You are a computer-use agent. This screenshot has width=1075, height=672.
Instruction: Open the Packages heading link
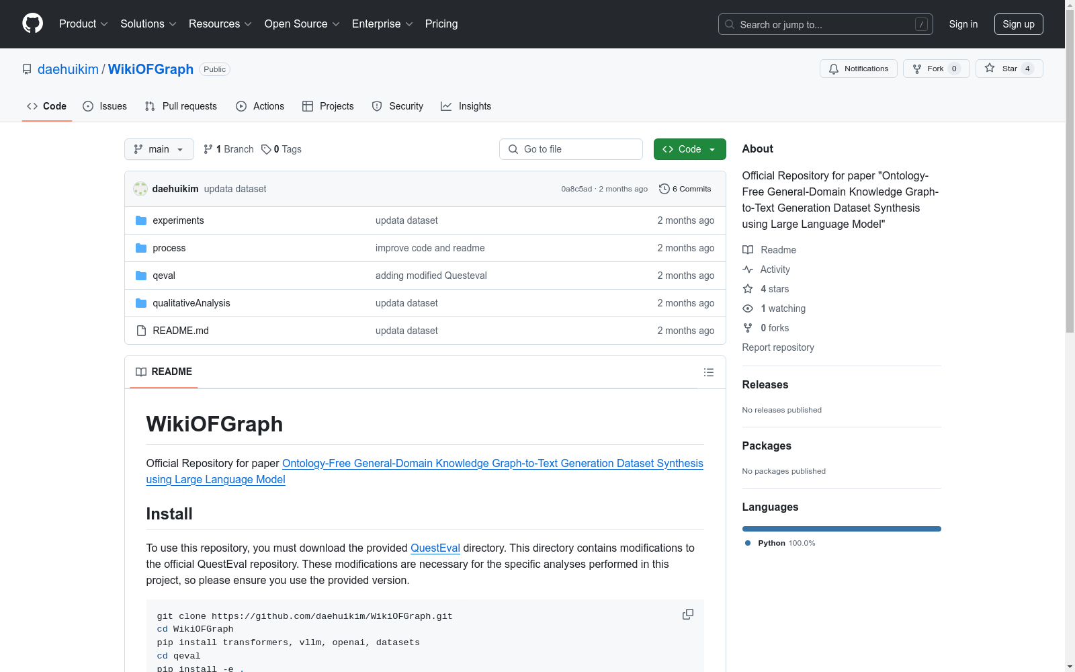767,446
